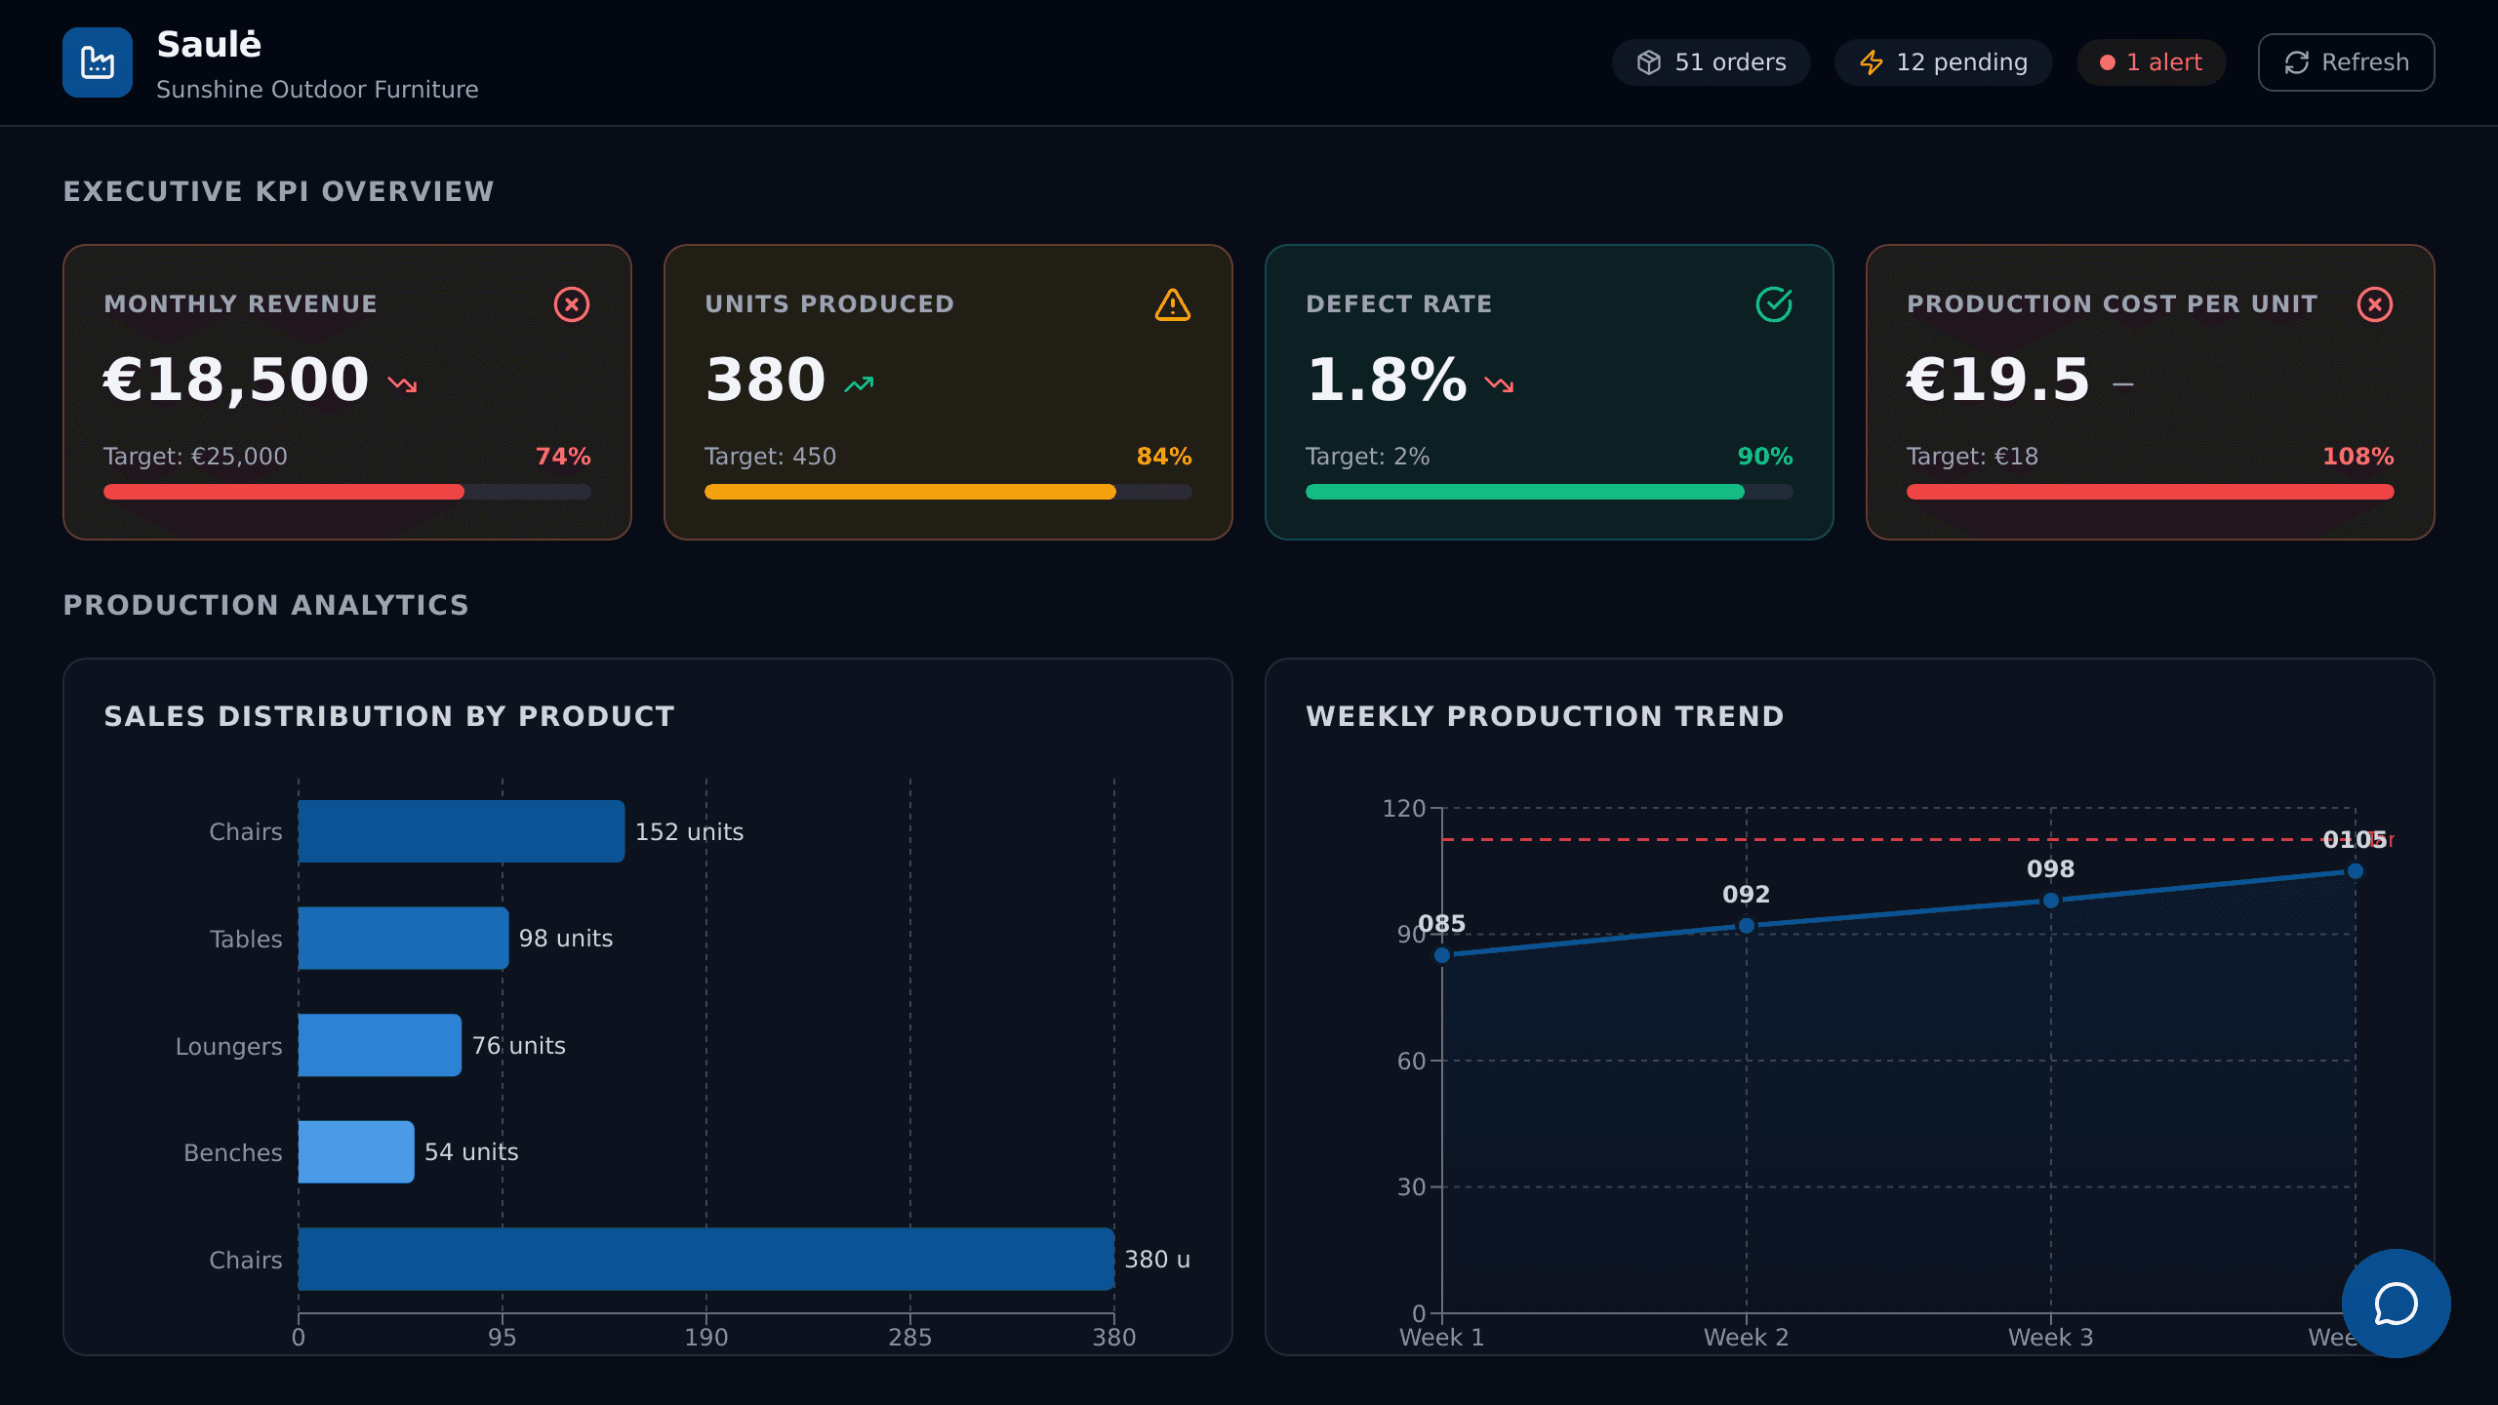This screenshot has height=1405, width=2498.
Task: Click the Week 2 axis label
Action: [x=1747, y=1338]
